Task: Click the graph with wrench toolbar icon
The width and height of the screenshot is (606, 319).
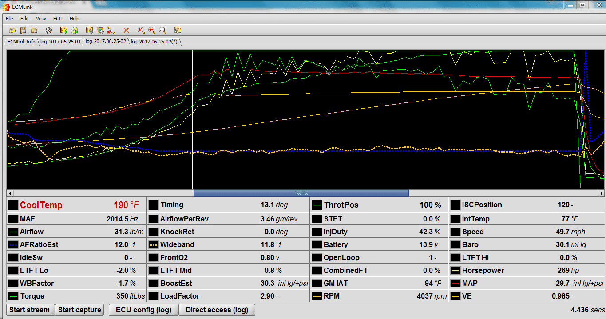Action: [178, 30]
